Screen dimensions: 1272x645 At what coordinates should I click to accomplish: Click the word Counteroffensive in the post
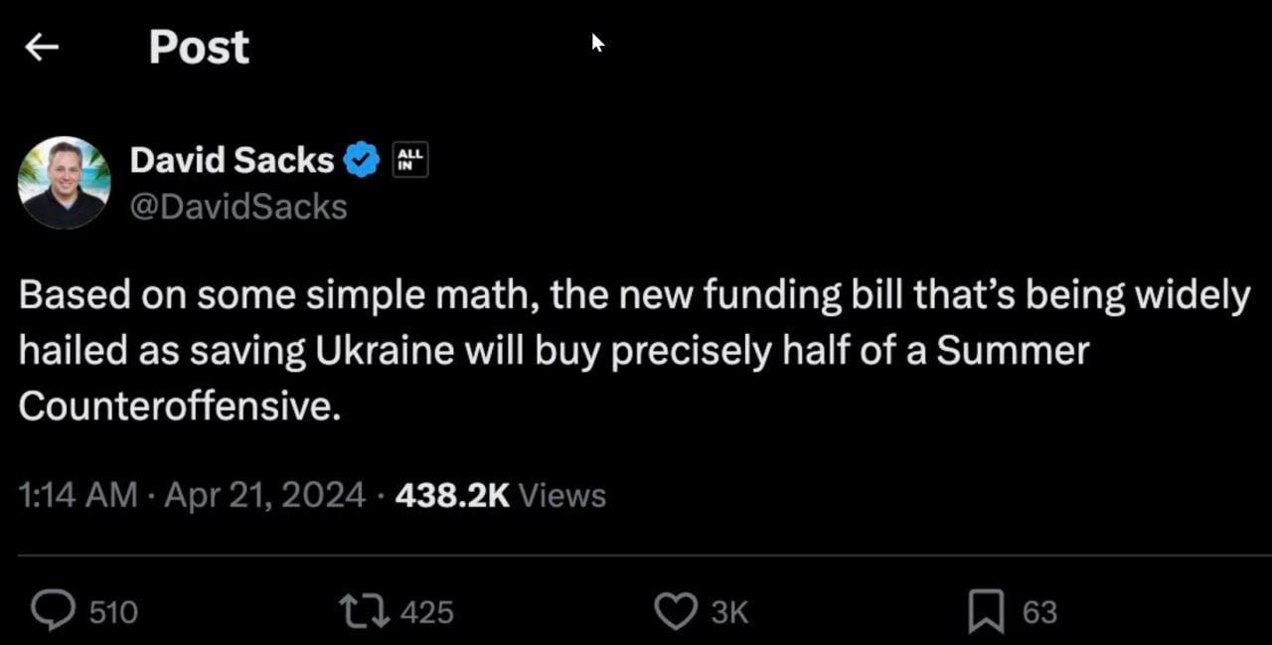tap(179, 405)
